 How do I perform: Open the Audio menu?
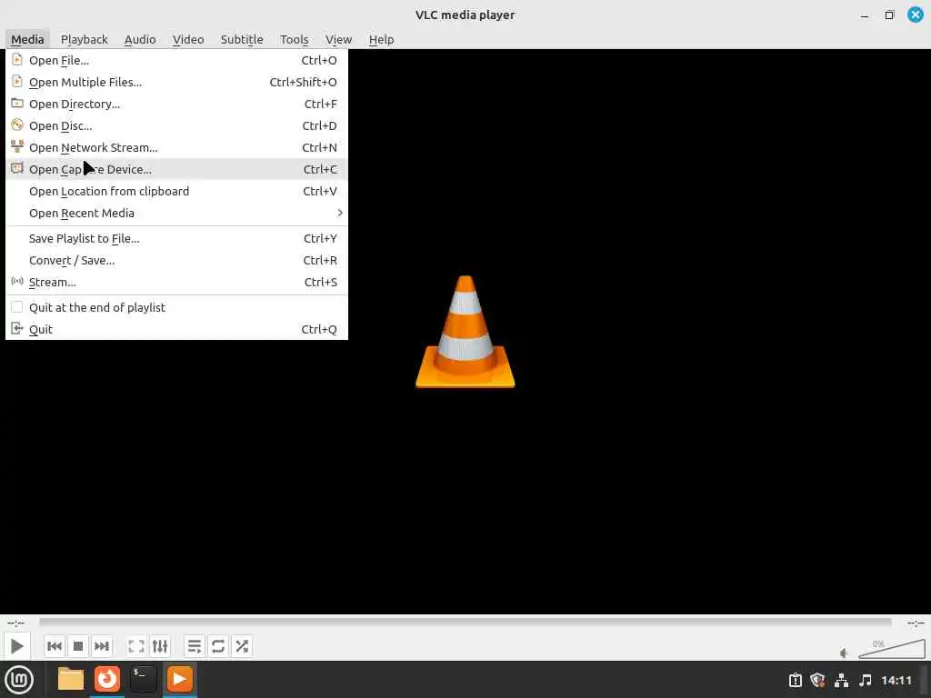[140, 39]
